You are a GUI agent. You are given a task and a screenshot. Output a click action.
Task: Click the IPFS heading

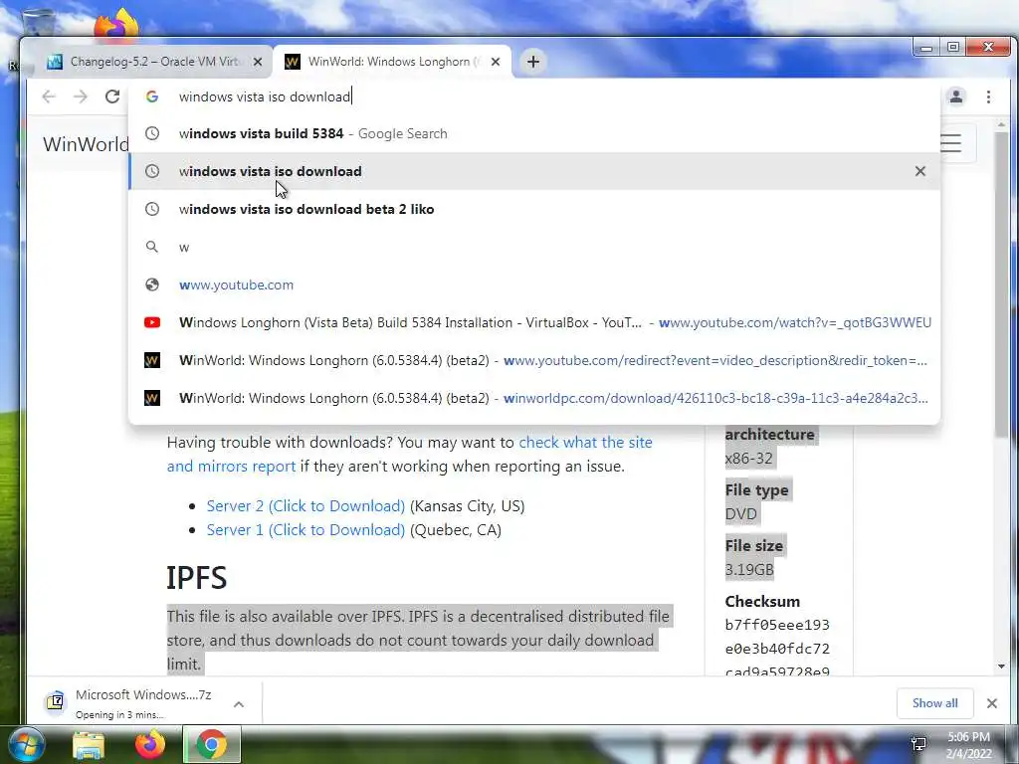(x=196, y=578)
